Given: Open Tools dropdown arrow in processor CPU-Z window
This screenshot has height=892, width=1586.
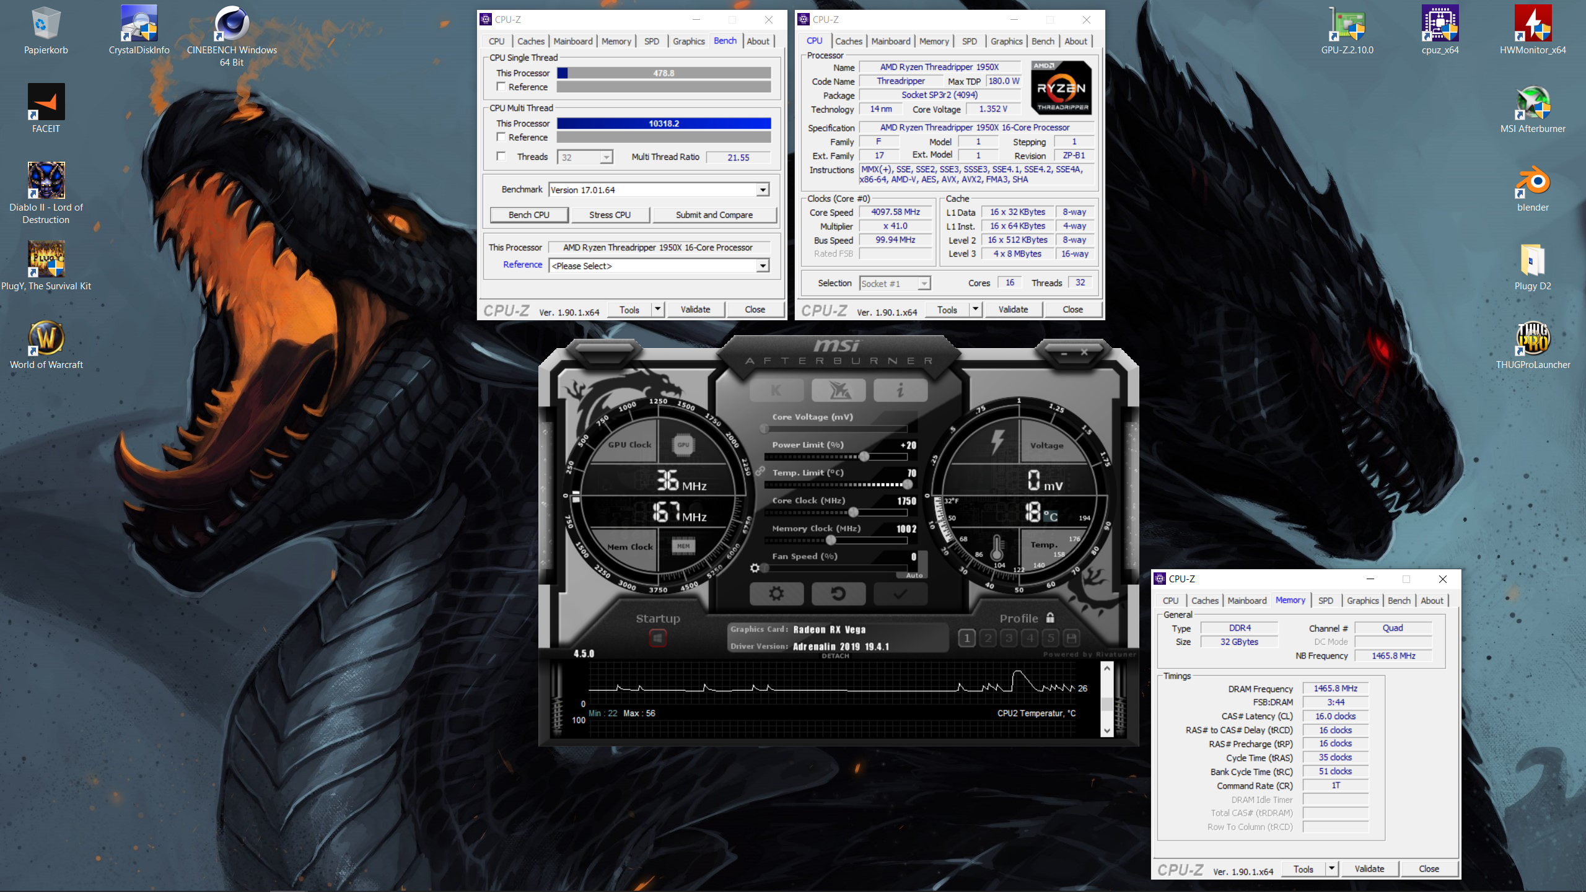Looking at the screenshot, I should (x=975, y=309).
